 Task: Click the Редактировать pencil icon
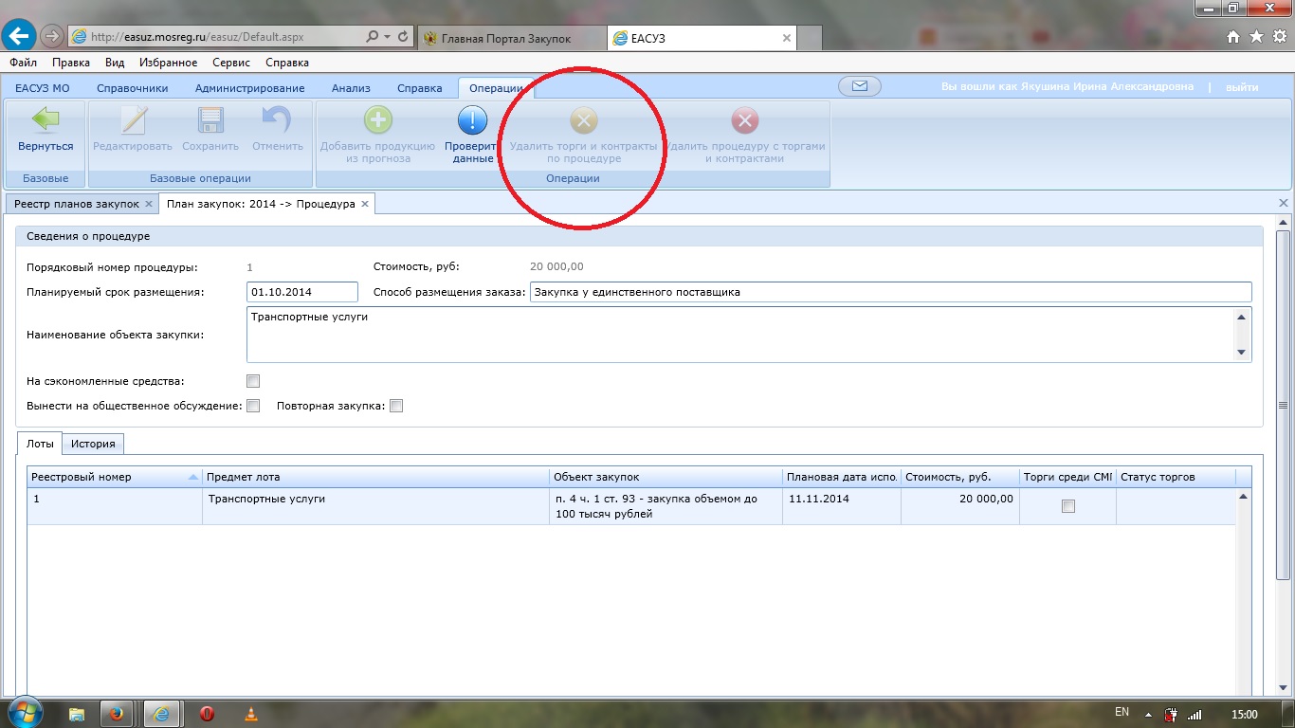pyautogui.click(x=133, y=120)
